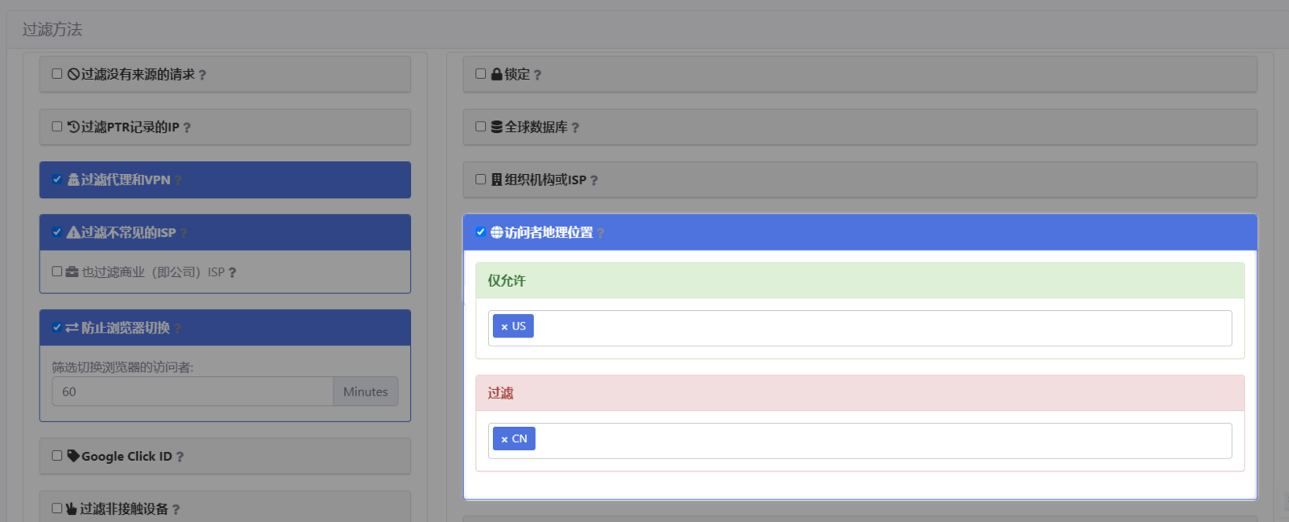Click the globe icon beside 访问者地理位置
The width and height of the screenshot is (1289, 522).
click(x=496, y=232)
